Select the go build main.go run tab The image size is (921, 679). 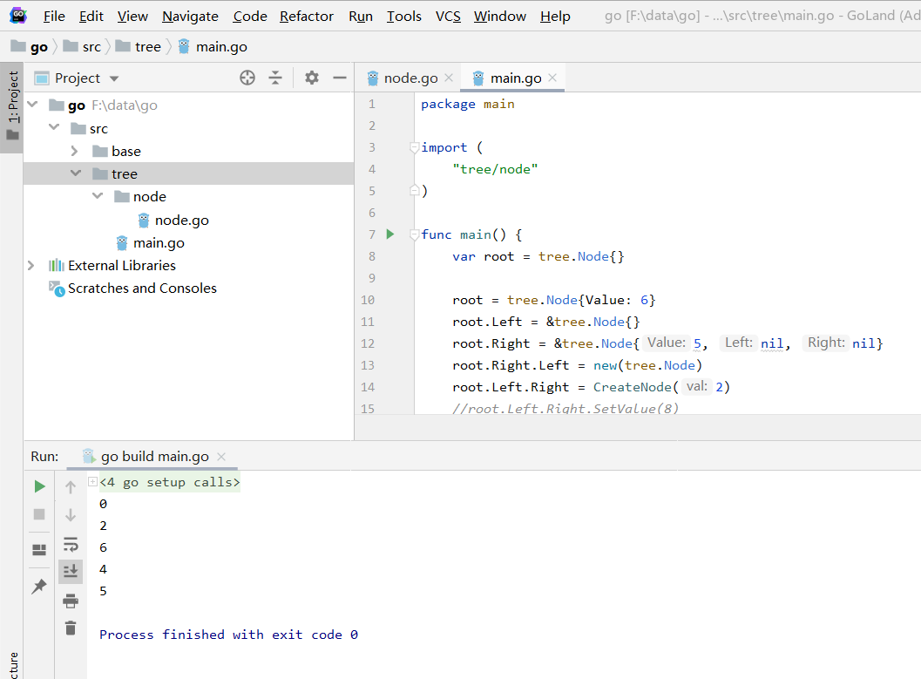tap(154, 457)
